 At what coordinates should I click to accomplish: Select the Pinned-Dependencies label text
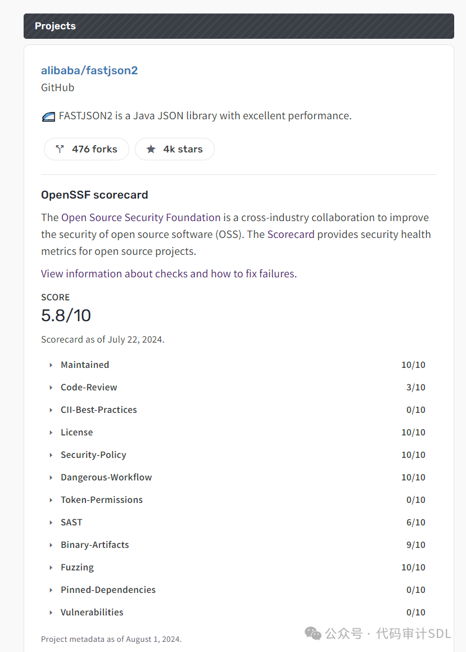108,590
